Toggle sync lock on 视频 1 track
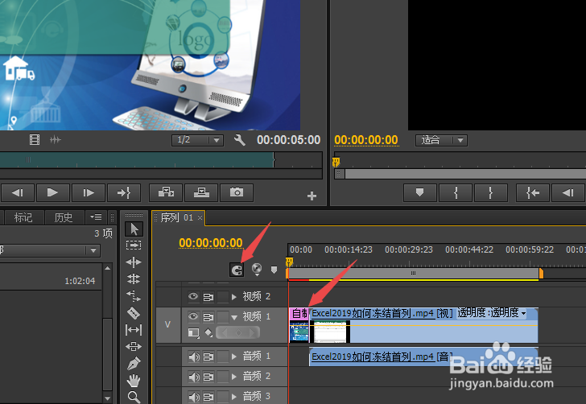This screenshot has height=404, width=586. pyautogui.click(x=208, y=317)
